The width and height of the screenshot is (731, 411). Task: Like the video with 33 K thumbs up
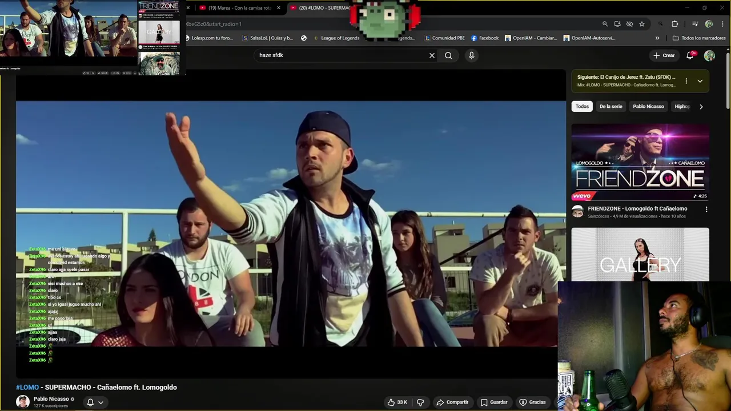pos(397,402)
